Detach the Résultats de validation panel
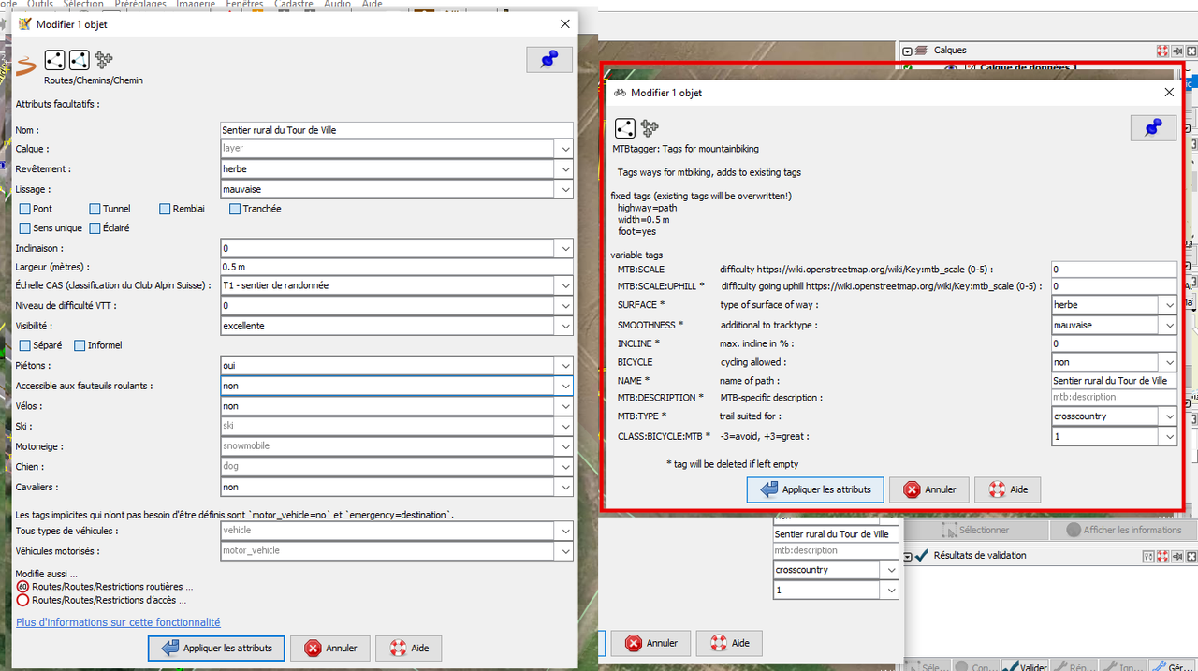Screen dimensions: 1198x671 1176,556
